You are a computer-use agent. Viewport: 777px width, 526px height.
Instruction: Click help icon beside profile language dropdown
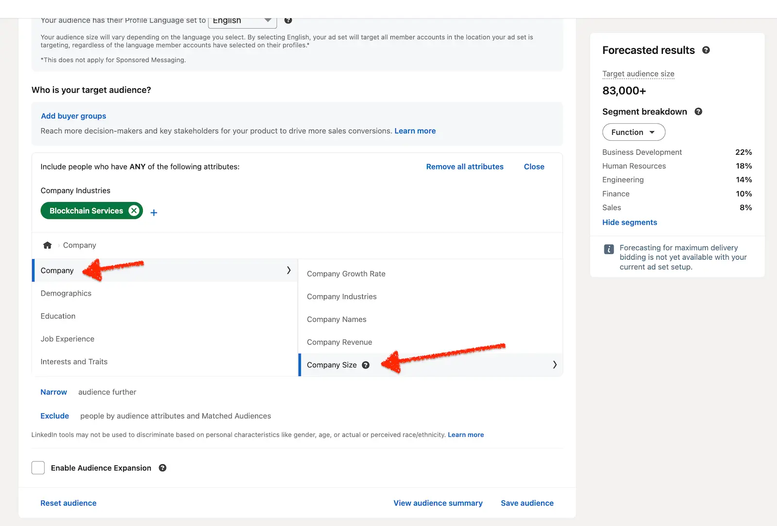[288, 20]
